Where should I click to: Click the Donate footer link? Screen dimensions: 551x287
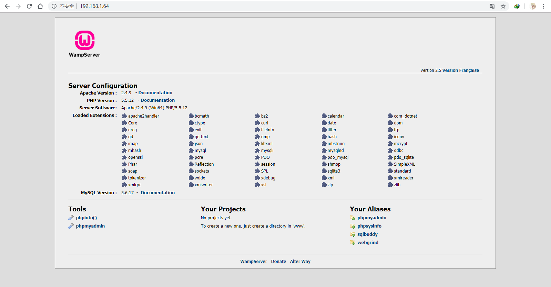278,262
